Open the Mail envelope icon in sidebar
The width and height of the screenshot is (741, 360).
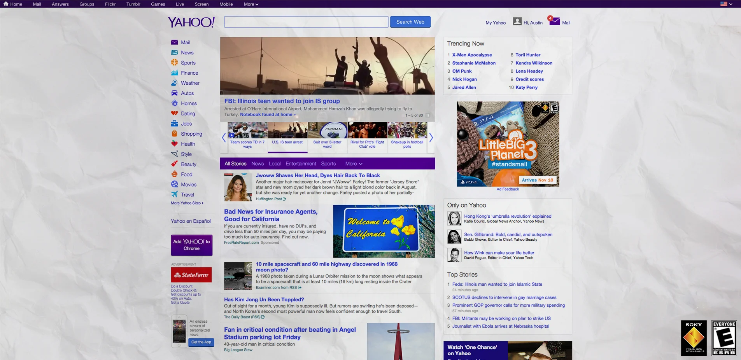point(174,42)
